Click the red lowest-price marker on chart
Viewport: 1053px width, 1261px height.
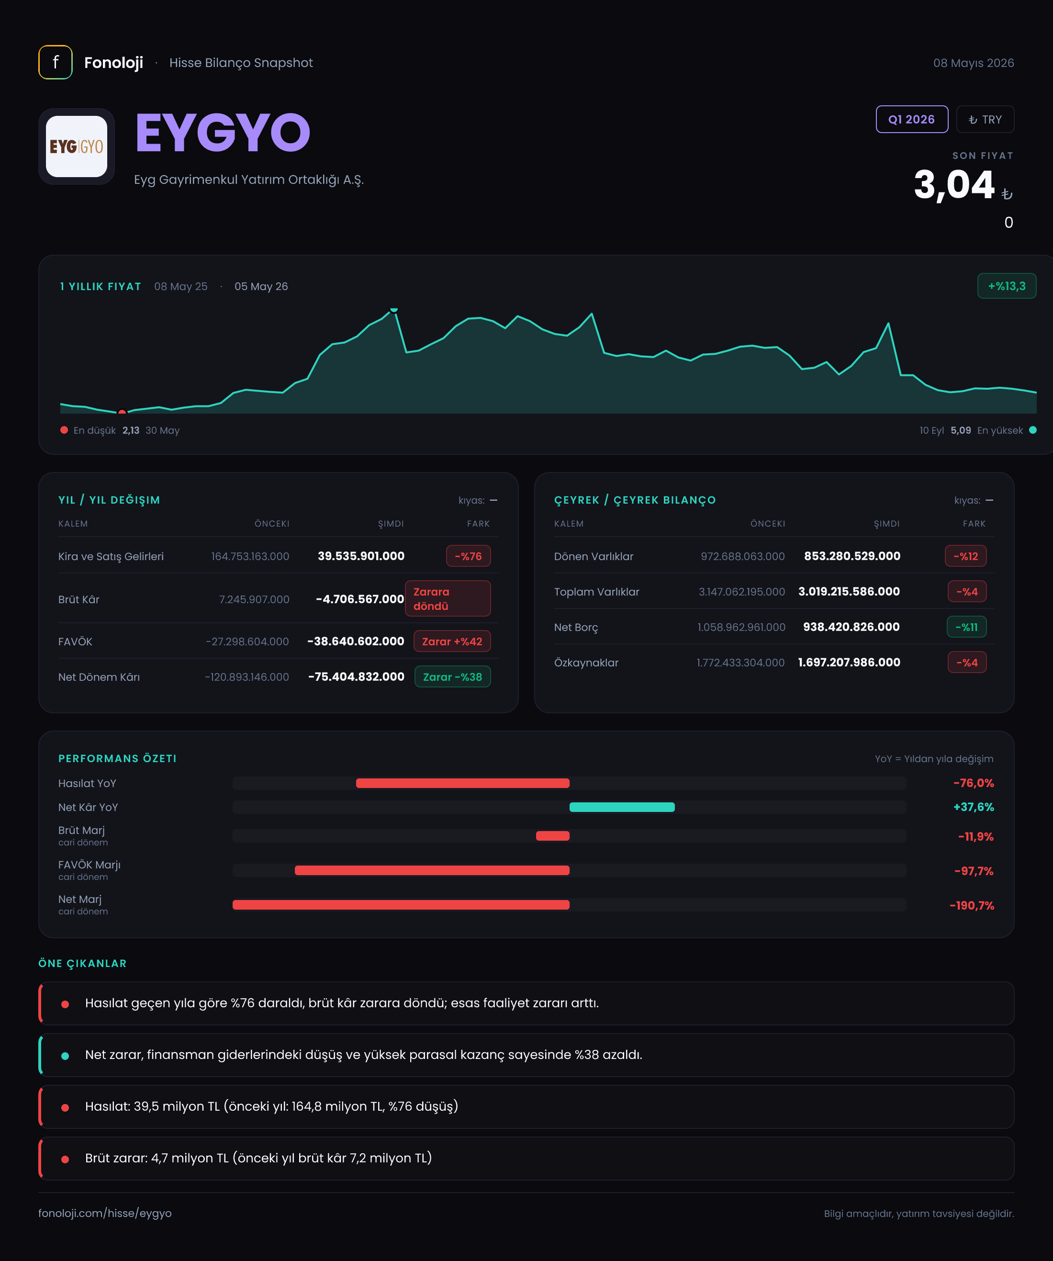[122, 412]
